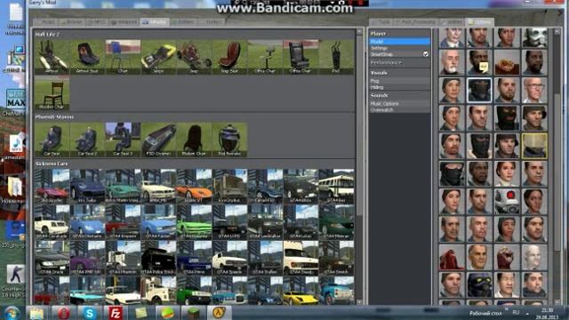Screen dimensions: 569x320
Task: Select Overwatch under Sounds
Action: click(399, 109)
